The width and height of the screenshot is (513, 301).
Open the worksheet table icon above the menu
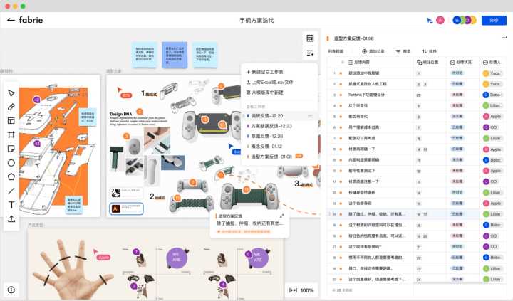coord(310,38)
